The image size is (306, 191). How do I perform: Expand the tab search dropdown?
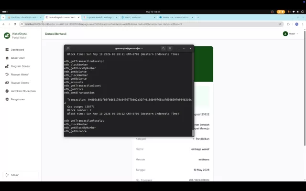pos(3,17)
